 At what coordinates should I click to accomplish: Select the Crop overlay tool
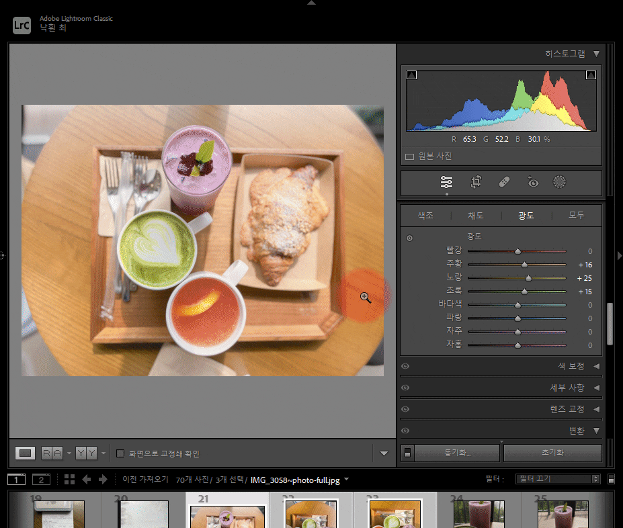[476, 182]
